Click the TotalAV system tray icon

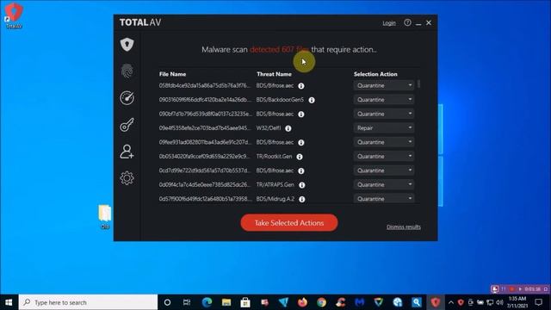tap(461, 302)
